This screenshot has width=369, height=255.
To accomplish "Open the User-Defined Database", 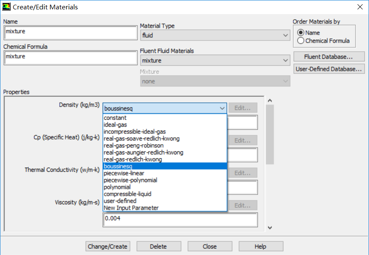I will coord(329,69).
